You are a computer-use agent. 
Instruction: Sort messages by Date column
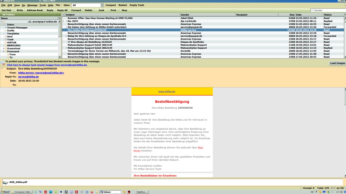pos(309,15)
